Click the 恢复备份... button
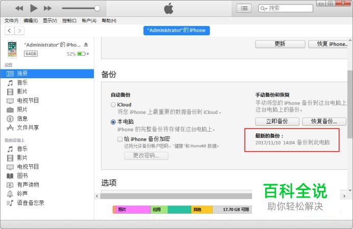Viewport: 353px width, 229px height. (x=324, y=121)
